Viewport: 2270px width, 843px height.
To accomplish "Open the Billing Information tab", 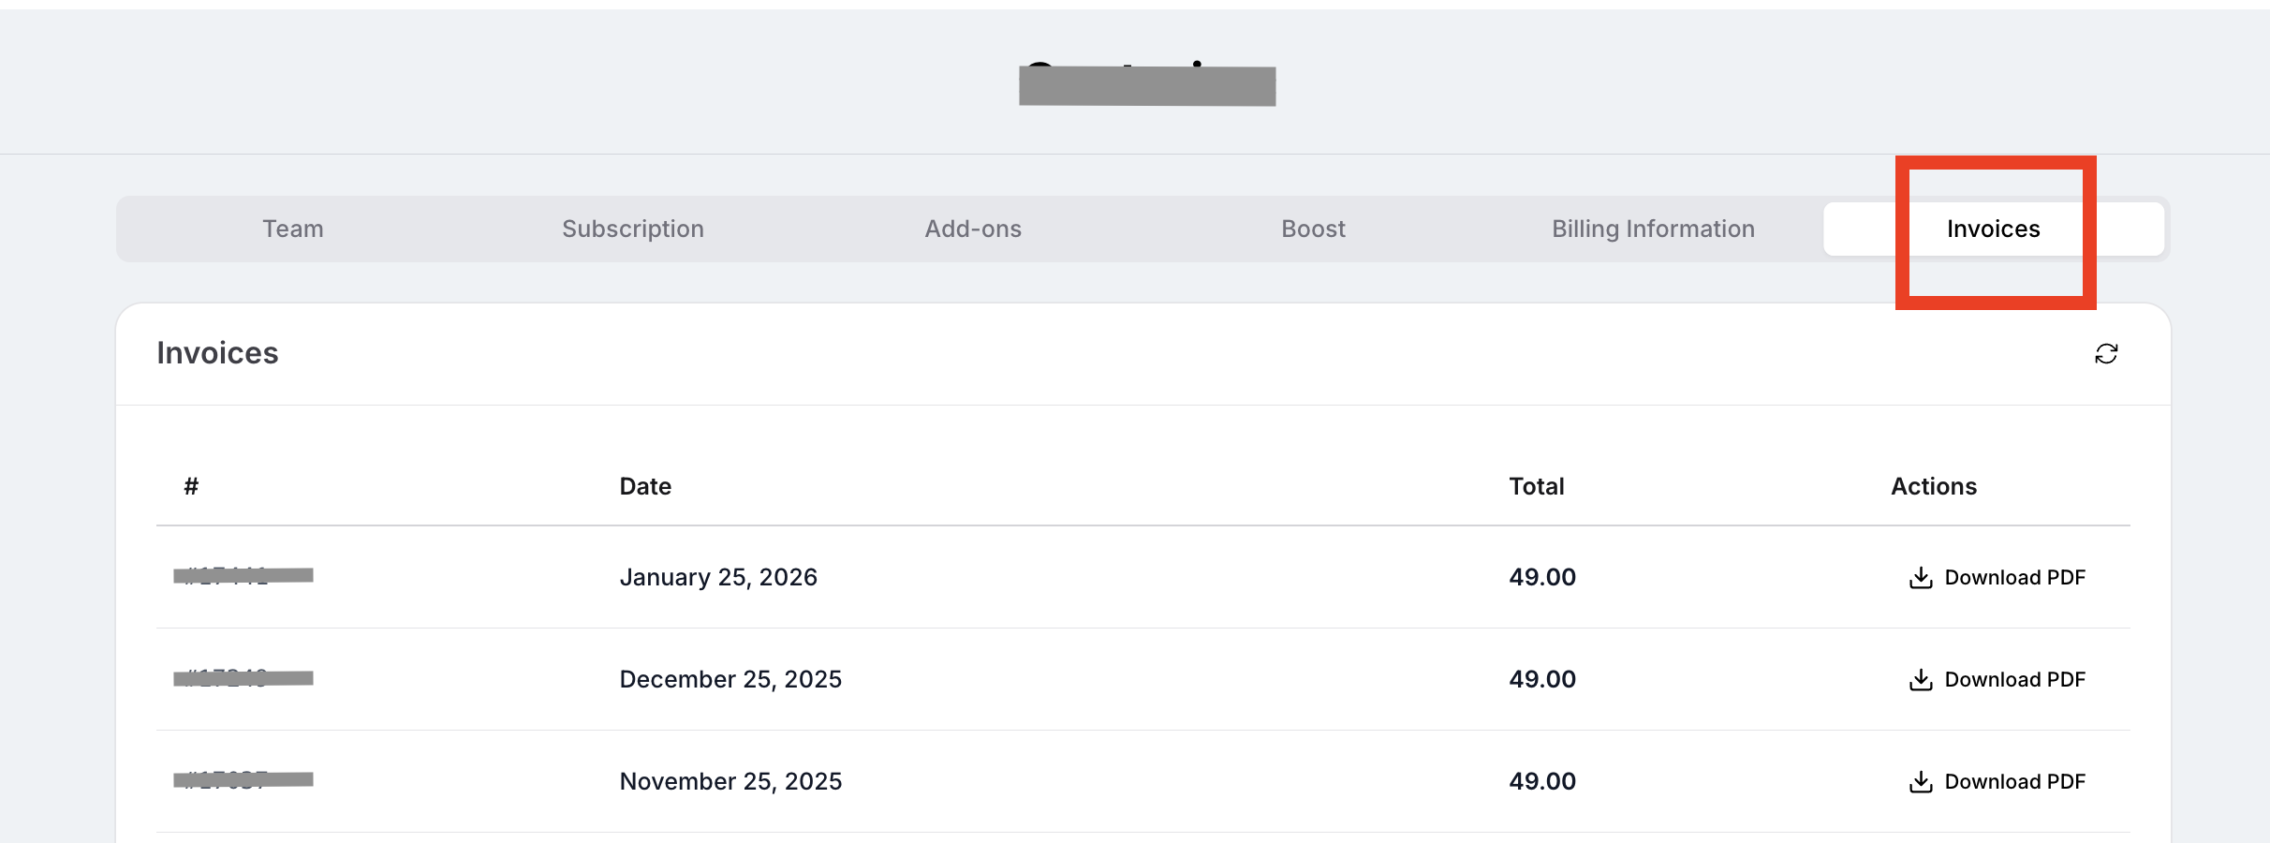I will [1653, 229].
